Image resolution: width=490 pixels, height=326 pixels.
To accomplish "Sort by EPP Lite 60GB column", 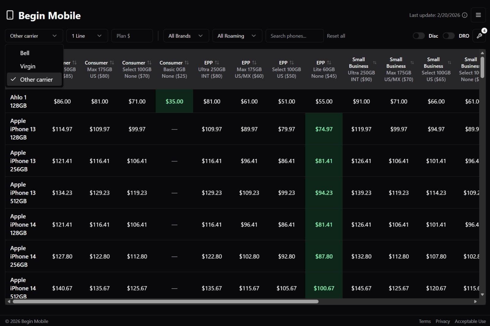I will coord(329,63).
